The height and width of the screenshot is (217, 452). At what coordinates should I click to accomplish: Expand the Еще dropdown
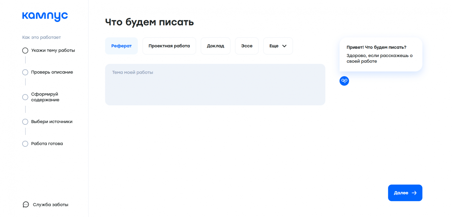click(278, 46)
